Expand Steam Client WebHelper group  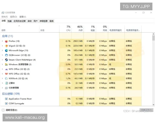pos(2,60)
